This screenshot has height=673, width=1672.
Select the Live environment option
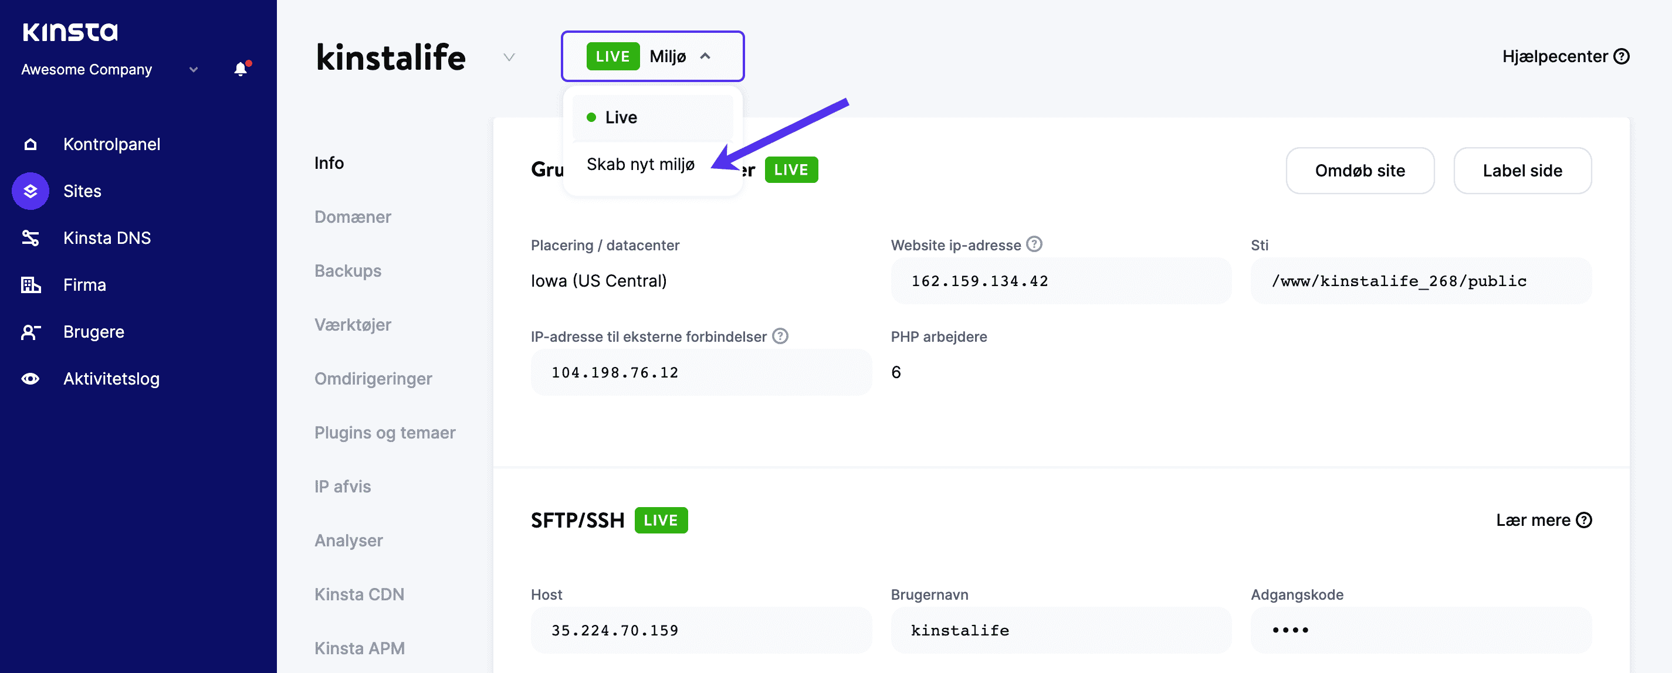tap(620, 117)
